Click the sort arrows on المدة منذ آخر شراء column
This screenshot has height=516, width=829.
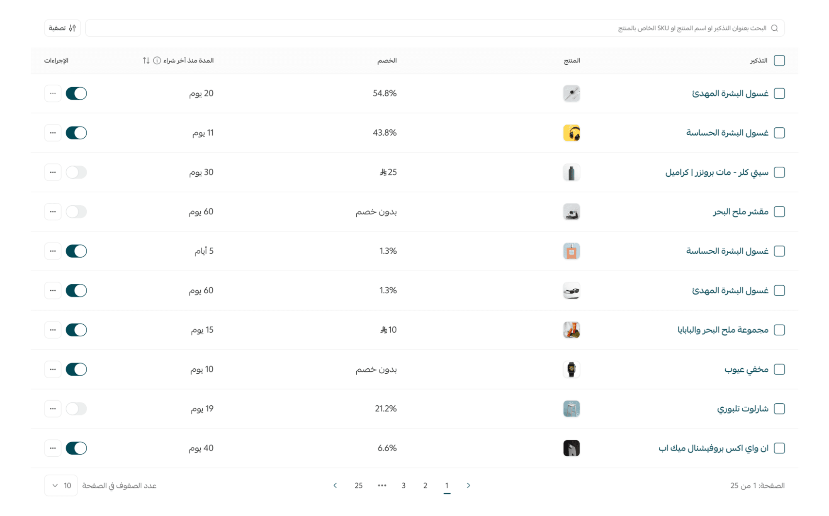146,61
